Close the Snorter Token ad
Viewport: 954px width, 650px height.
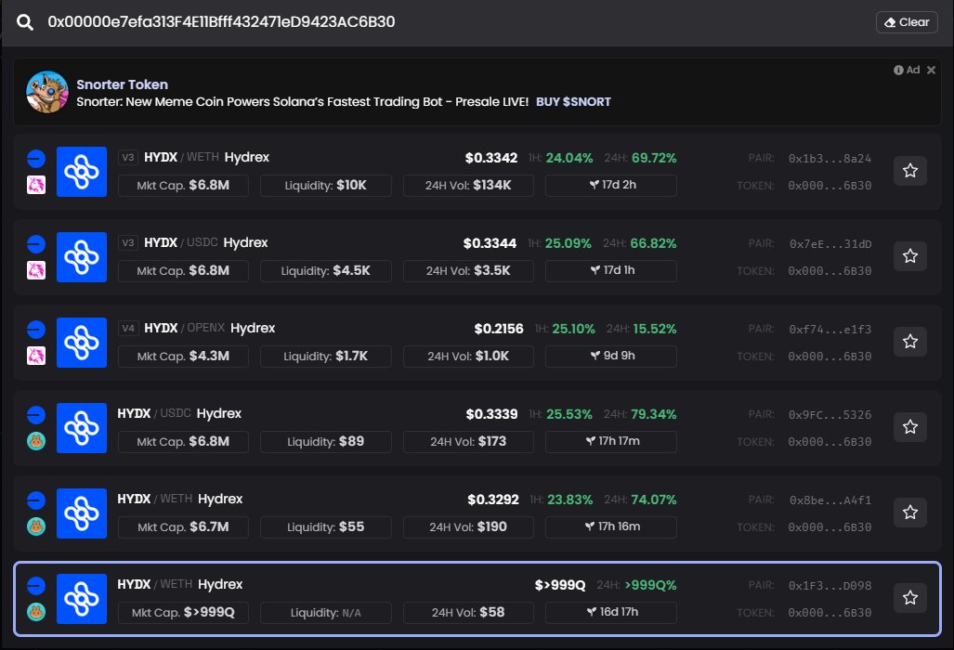tap(931, 70)
